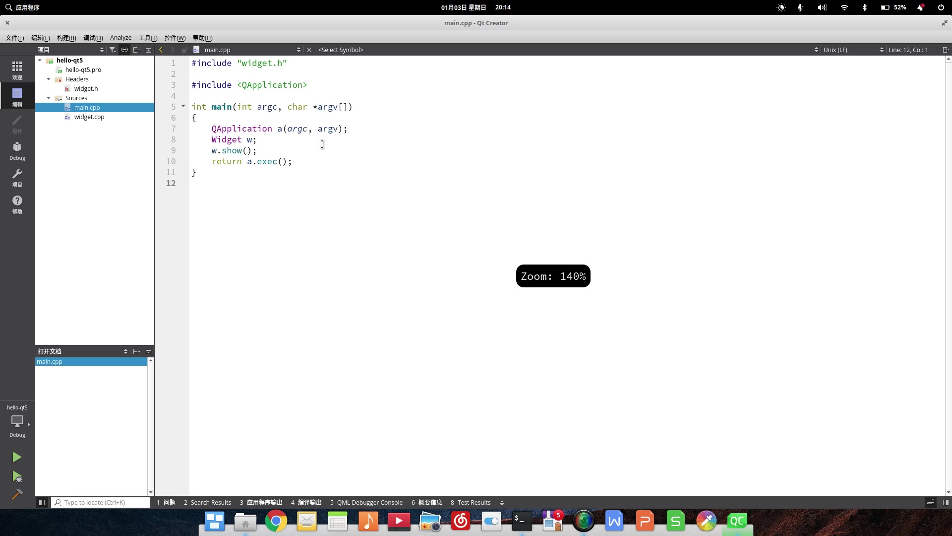Open the Help menu
Image resolution: width=952 pixels, height=536 pixels.
(202, 37)
